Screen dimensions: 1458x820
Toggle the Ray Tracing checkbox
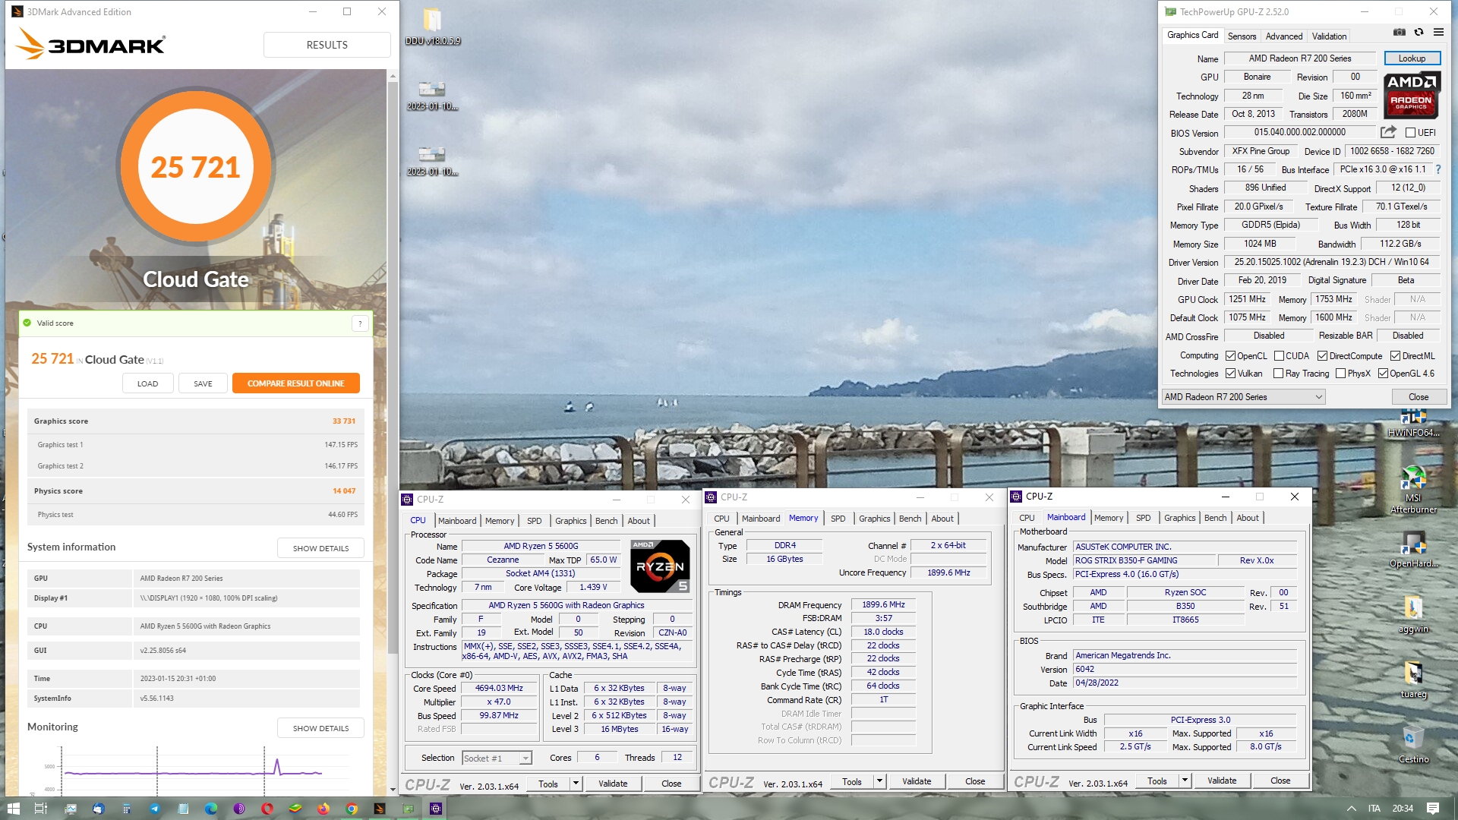1278,374
